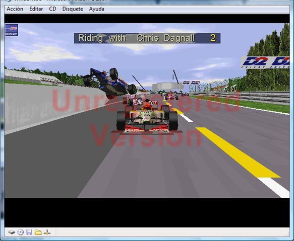Open the Ayuda menu

point(96,9)
